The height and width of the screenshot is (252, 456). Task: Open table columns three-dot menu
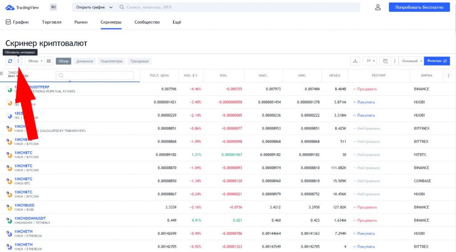[448, 76]
